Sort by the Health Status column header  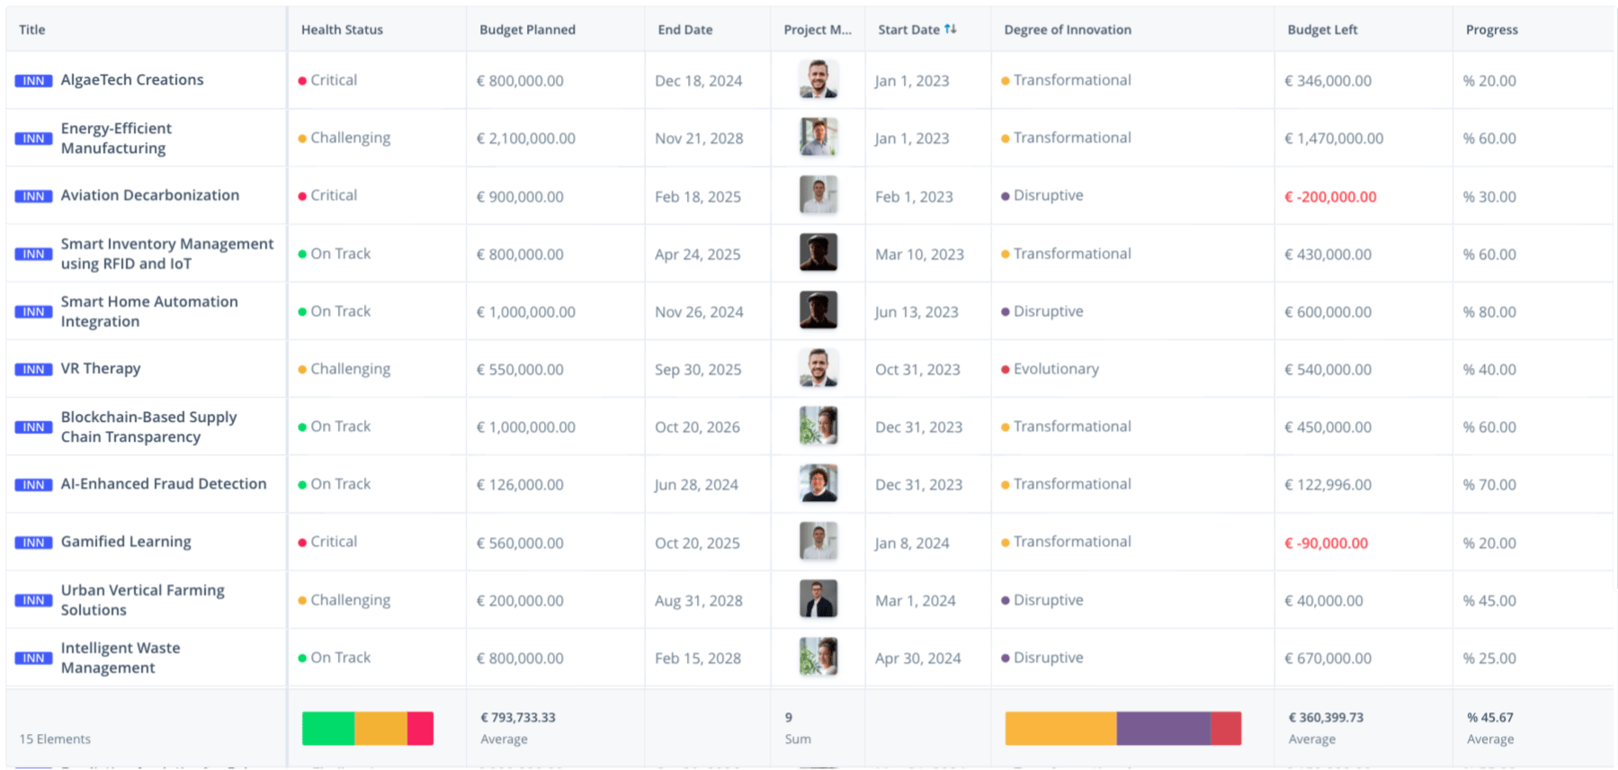342,30
